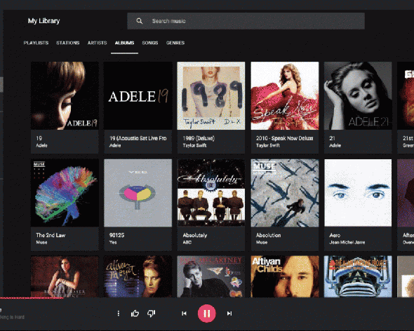Open the Altiyan Childs album cover
Image resolution: width=414 pixels, height=331 pixels.
[285, 276]
